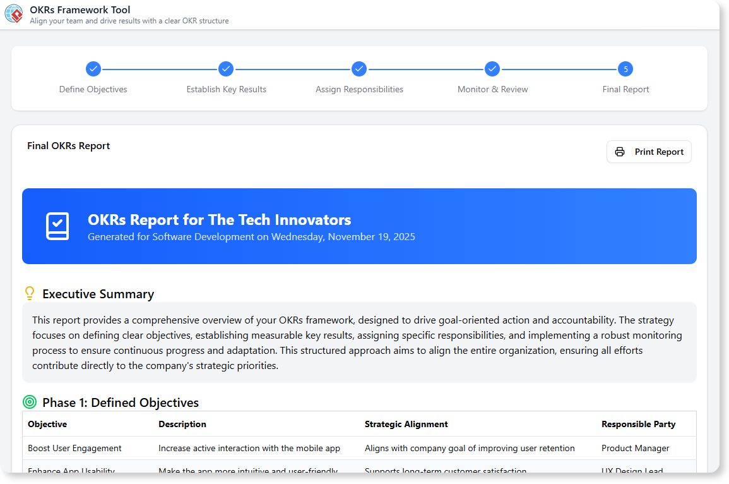Select the Boost User Engagement row cell
The width and height of the screenshot is (729, 484).
74,448
